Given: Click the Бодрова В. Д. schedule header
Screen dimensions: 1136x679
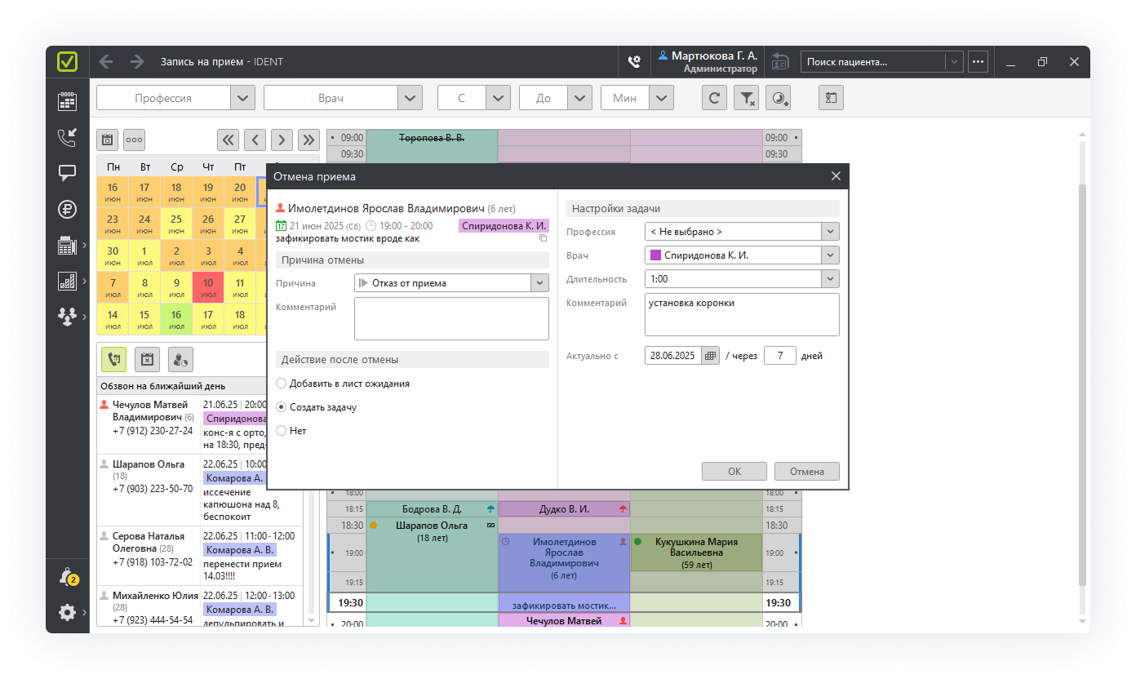Looking at the screenshot, I should click(x=433, y=509).
